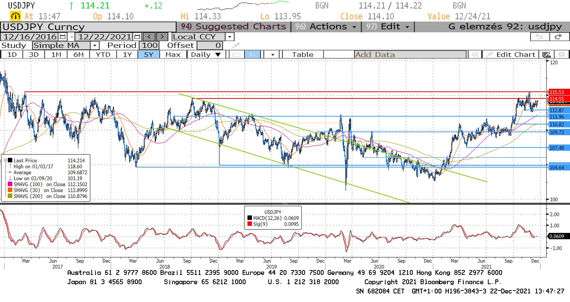Click the start date field 12/16/2016

(x=30, y=37)
